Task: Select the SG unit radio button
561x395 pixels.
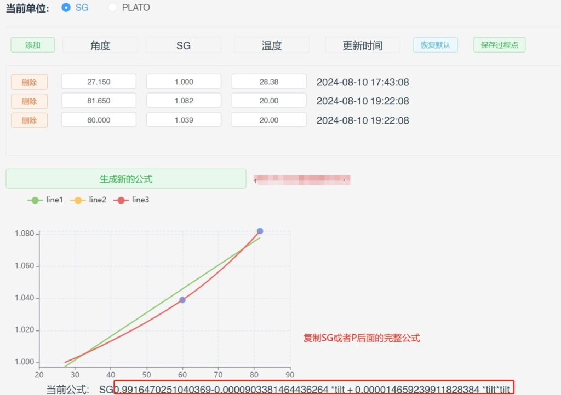Action: coord(66,8)
